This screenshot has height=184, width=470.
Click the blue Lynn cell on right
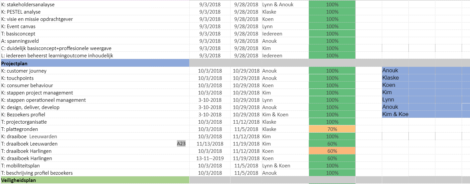pos(422,100)
